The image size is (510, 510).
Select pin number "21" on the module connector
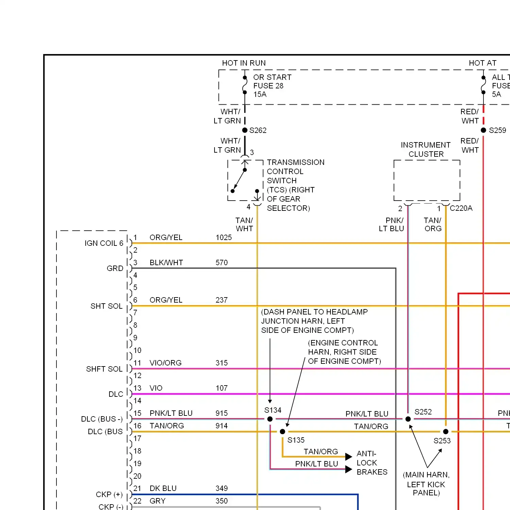click(x=137, y=488)
